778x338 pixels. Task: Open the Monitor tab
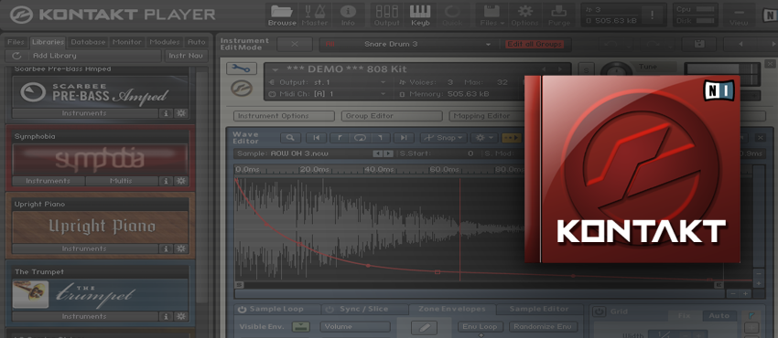(x=127, y=42)
